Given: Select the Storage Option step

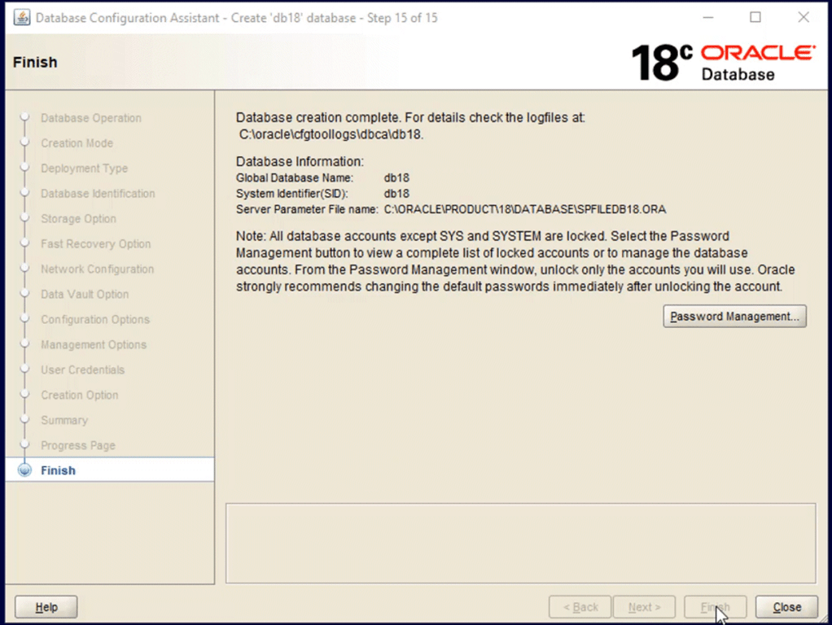Looking at the screenshot, I should coord(78,219).
